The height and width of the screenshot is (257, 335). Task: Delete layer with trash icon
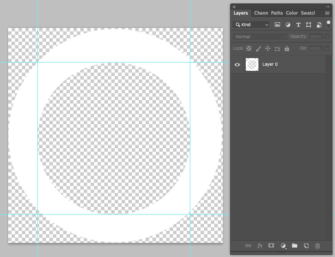pos(318,246)
